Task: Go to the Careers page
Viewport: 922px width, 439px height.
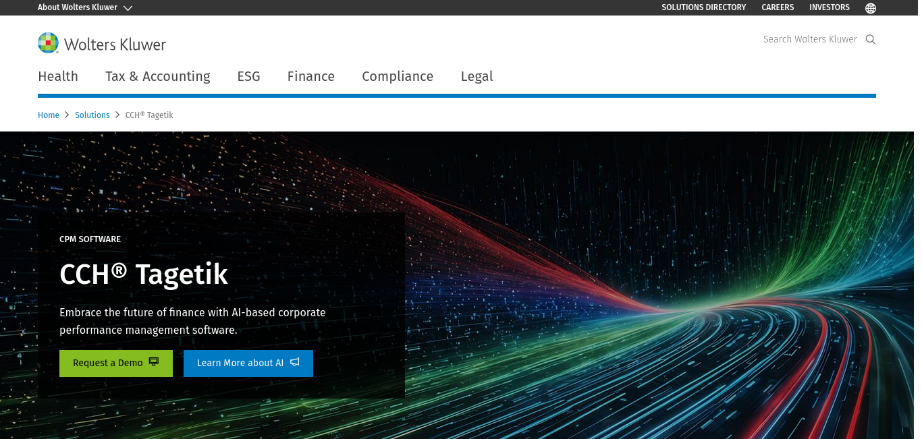Action: pyautogui.click(x=778, y=7)
